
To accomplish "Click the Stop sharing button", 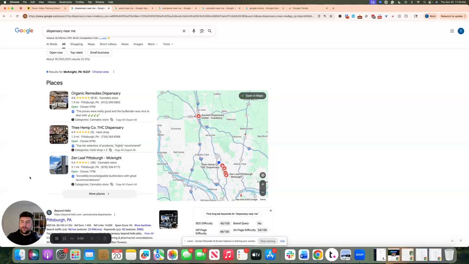I will coord(267,241).
